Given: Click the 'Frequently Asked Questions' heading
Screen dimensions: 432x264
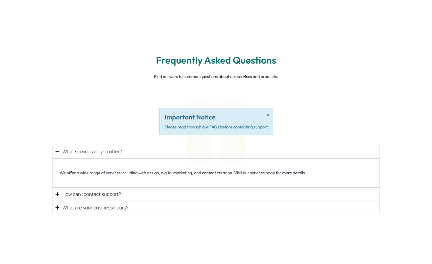Looking at the screenshot, I should click(x=216, y=60).
